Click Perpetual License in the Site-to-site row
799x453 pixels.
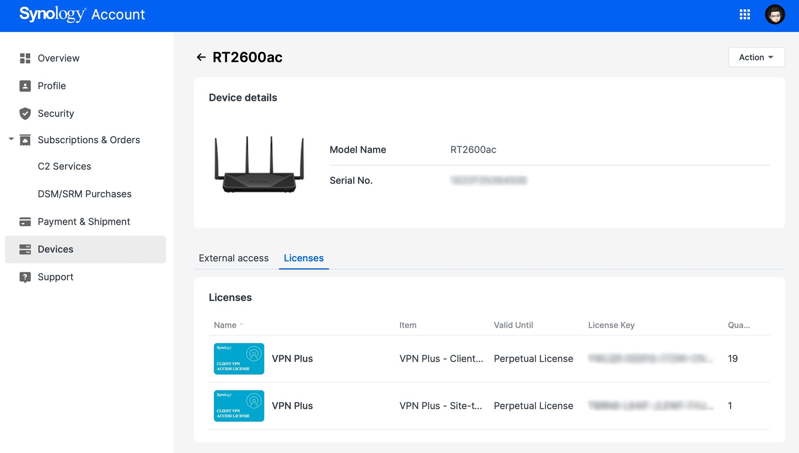pyautogui.click(x=533, y=406)
